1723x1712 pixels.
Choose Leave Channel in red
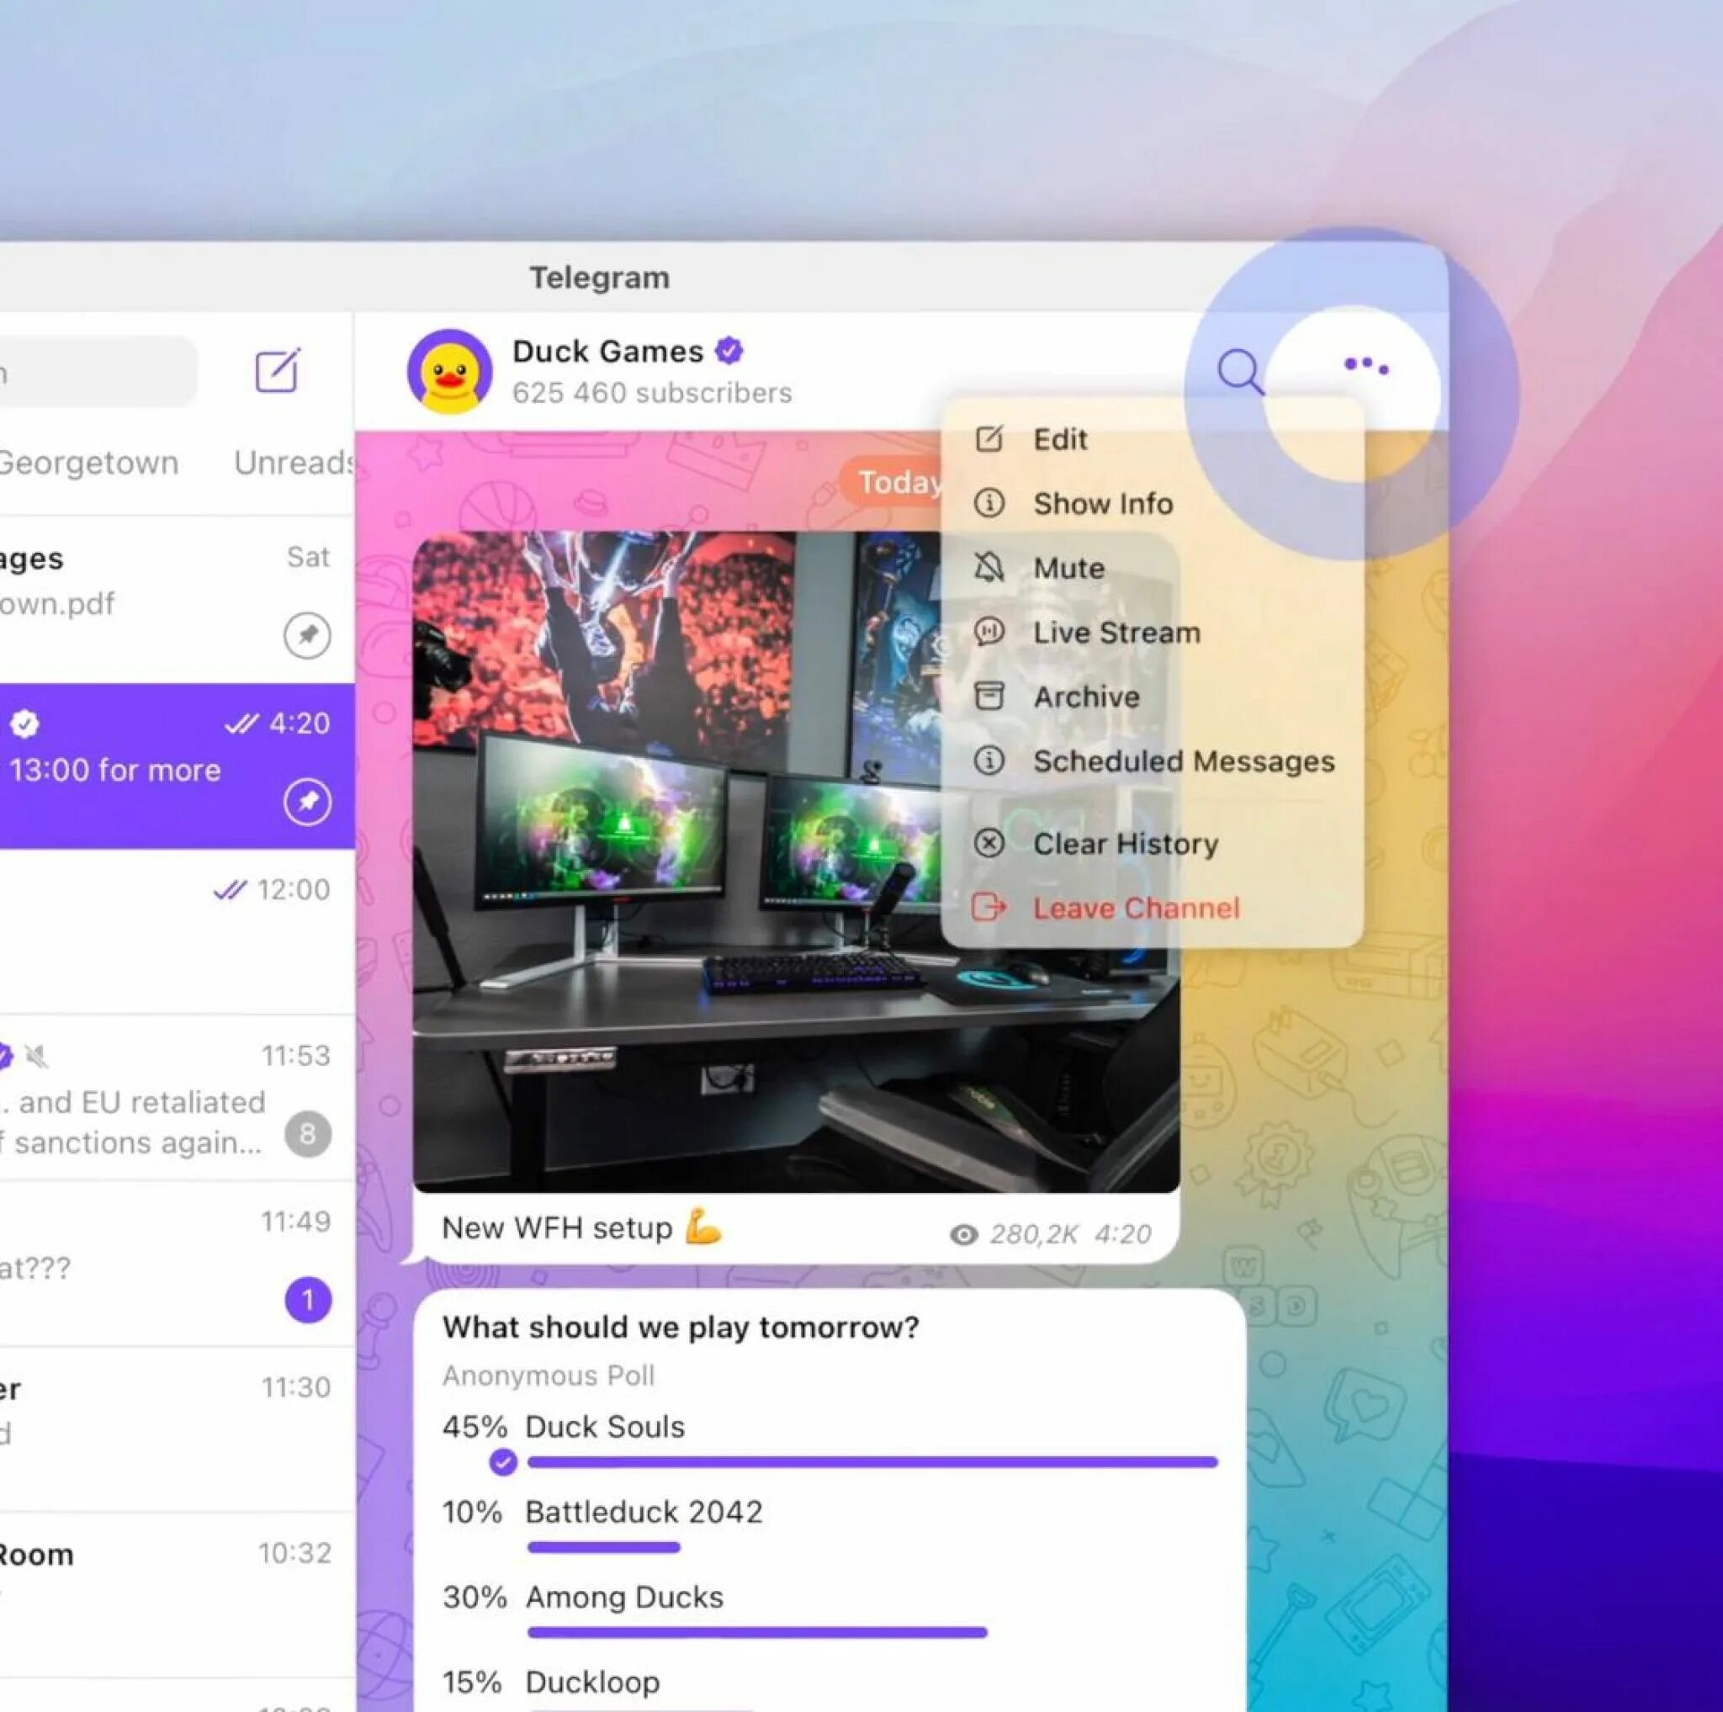1153,908
